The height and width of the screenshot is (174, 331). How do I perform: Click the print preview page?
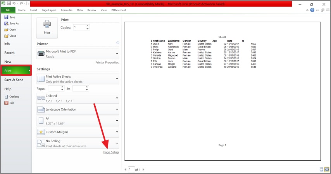pyautogui.click(x=222, y=91)
